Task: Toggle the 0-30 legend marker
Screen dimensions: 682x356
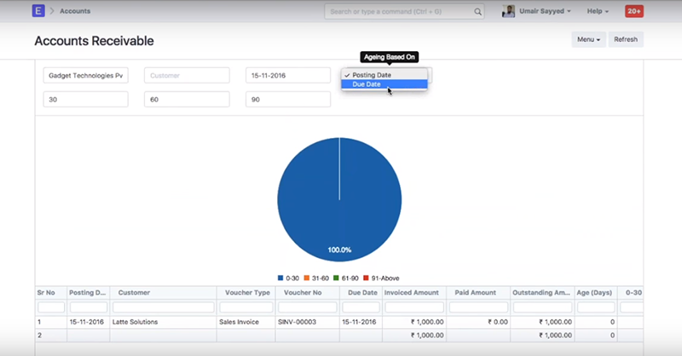Action: point(281,278)
